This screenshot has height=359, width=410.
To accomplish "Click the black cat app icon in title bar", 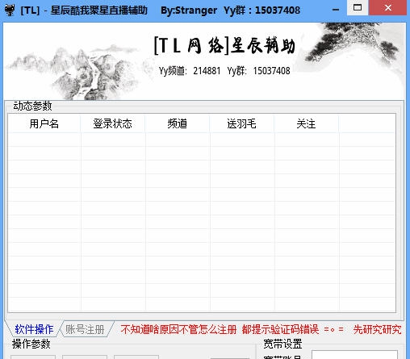I will pyautogui.click(x=10, y=10).
